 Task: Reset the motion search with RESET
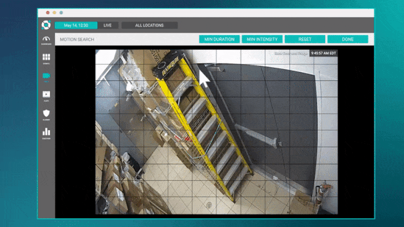(305, 39)
